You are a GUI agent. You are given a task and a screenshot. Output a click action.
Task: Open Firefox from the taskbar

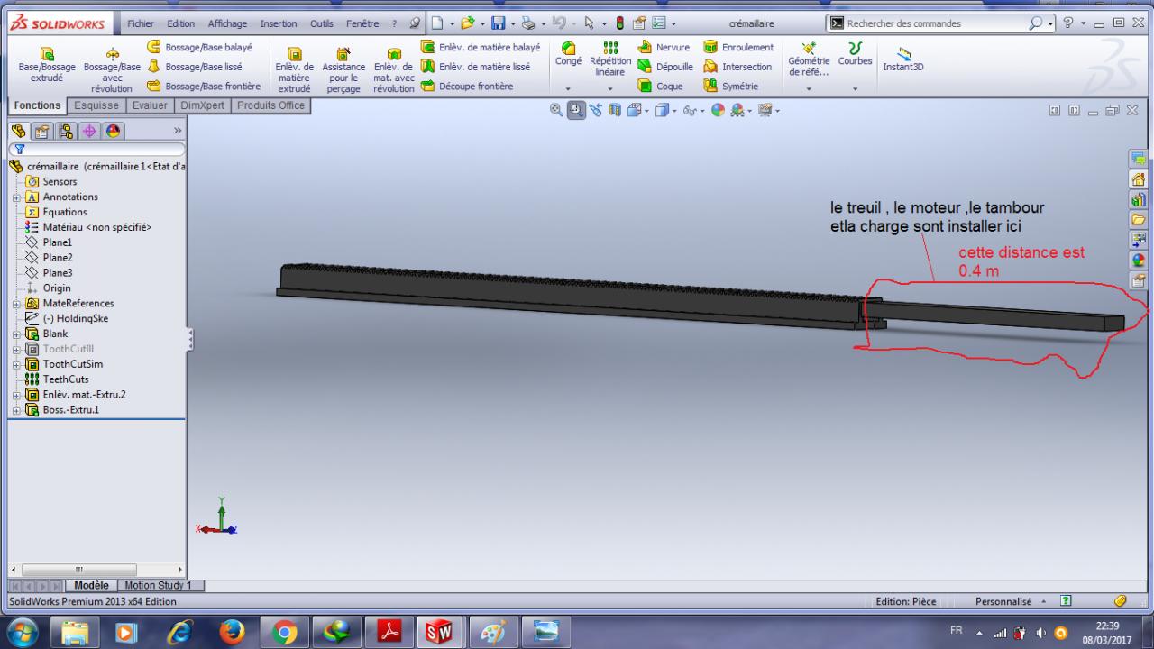tap(232, 634)
